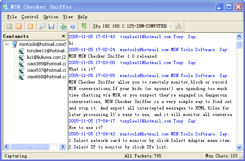
Task: Save messages with the floppy disk icon
Action: point(51,26)
